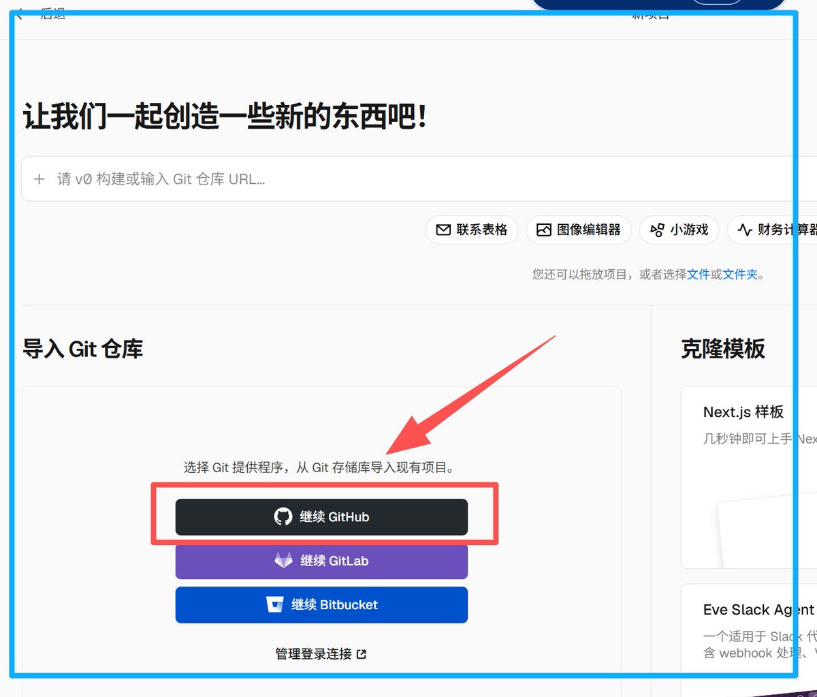Select the 小游戏 suggestion chip
This screenshot has width=817, height=697.
(x=679, y=230)
